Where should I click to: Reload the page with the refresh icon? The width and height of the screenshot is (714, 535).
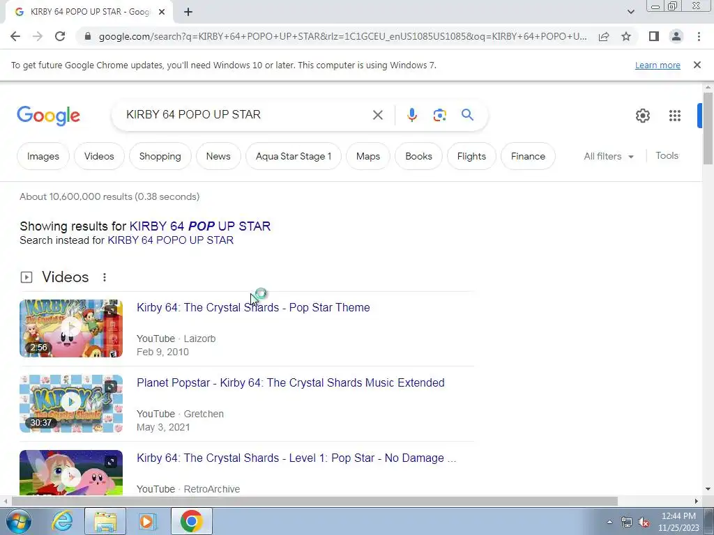pos(60,36)
